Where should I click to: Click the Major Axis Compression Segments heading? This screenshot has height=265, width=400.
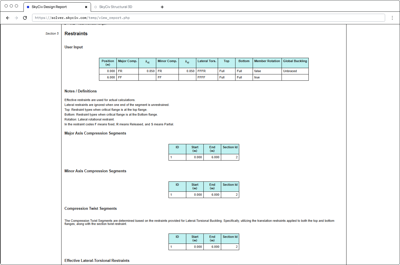(95, 133)
